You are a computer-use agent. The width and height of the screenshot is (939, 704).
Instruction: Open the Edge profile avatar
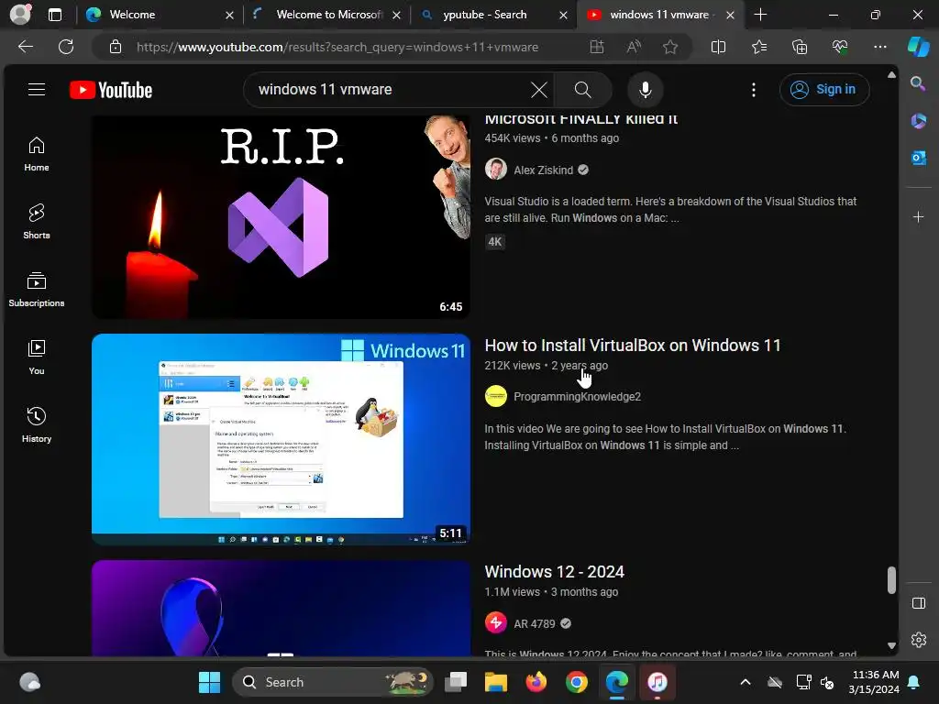click(x=20, y=15)
